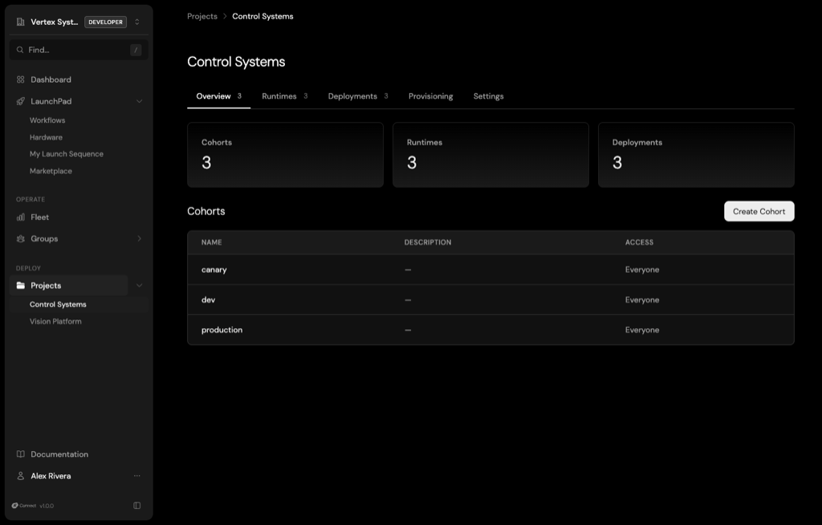Open Workflows under LaunchPad
The image size is (822, 525).
point(47,120)
